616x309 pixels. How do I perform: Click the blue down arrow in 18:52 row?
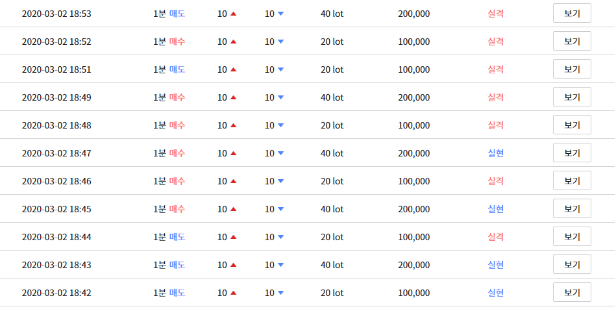point(280,42)
